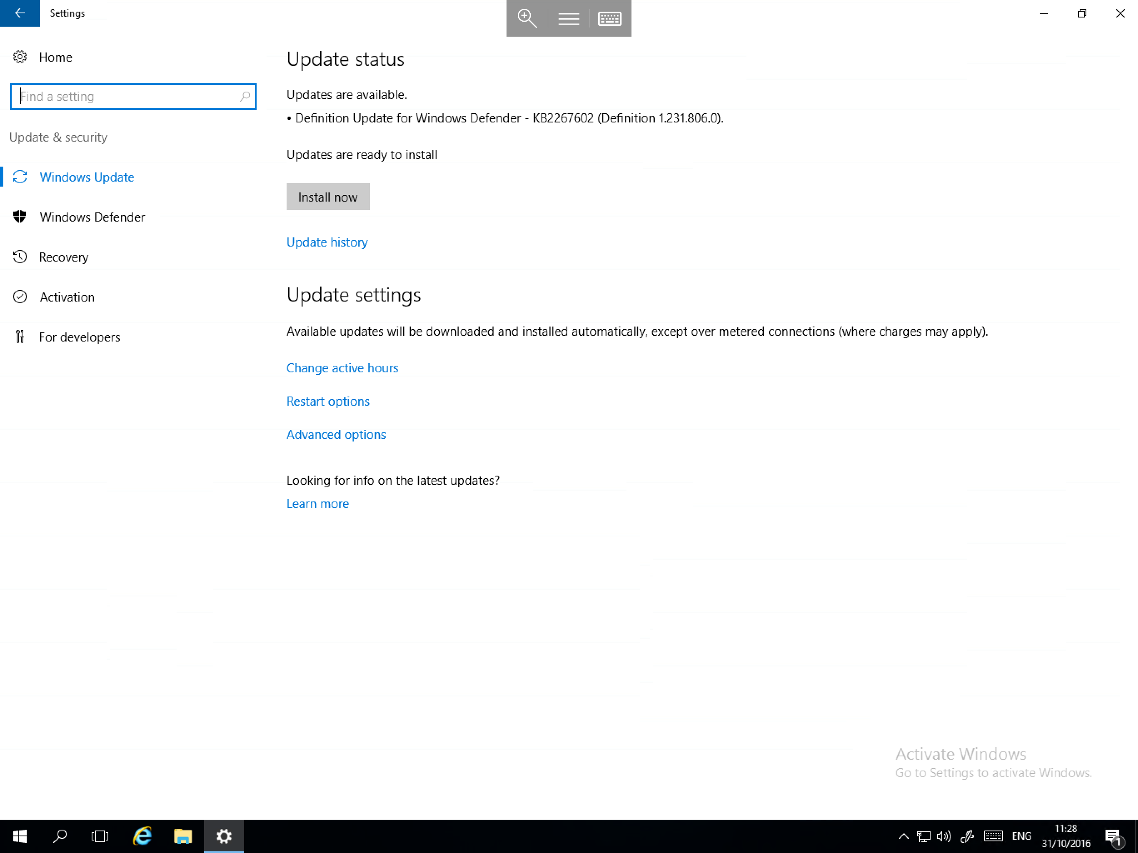The height and width of the screenshot is (853, 1138).
Task: Restore down the Settings window
Action: 1082,13
